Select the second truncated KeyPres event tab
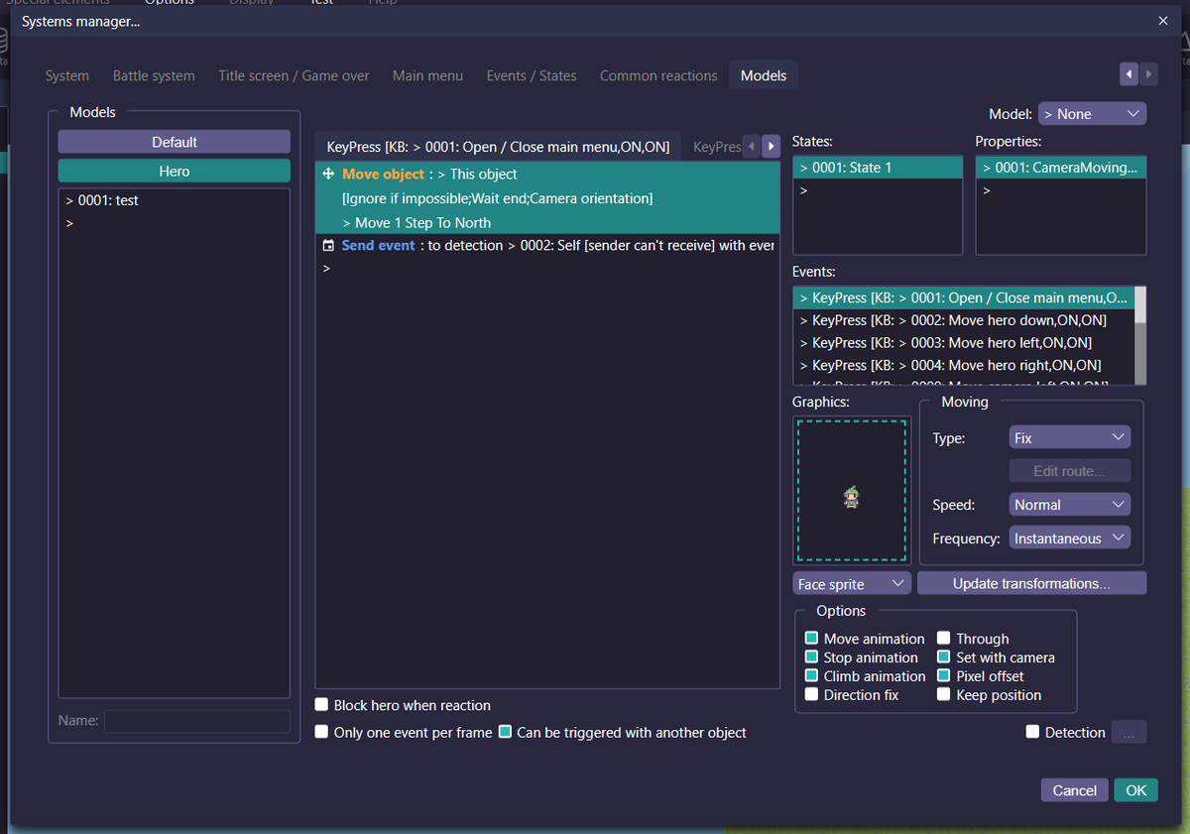Screen dimensions: 1190x834 coord(715,147)
